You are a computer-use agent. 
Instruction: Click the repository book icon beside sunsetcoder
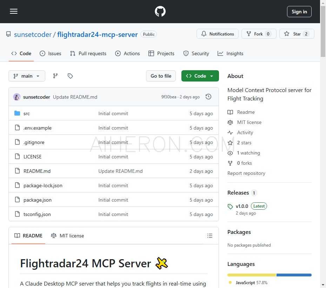(8, 34)
